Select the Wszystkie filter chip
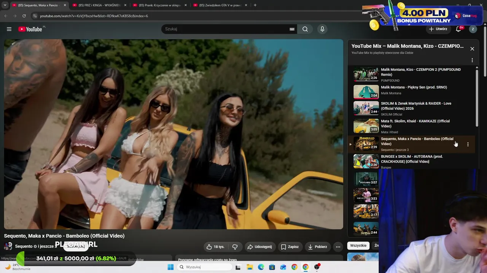Image resolution: width=487 pixels, height=273 pixels. 358,246
